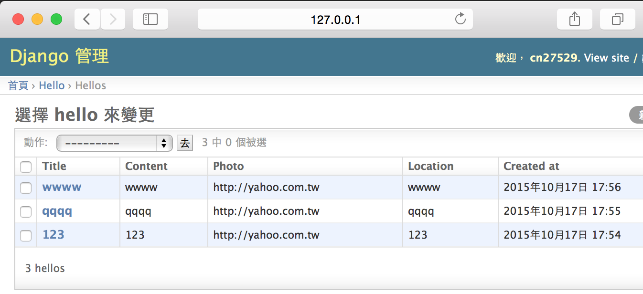Screen dimensions: 643x294
Task: Toggle the Safari sidebar icon
Action: tap(150, 19)
